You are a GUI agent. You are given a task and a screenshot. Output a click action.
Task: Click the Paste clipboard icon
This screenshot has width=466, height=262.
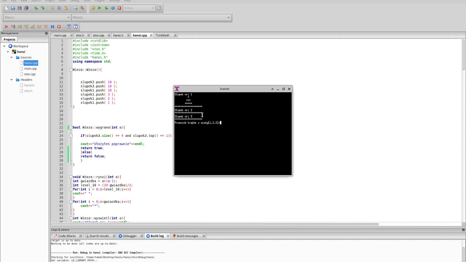point(66,8)
